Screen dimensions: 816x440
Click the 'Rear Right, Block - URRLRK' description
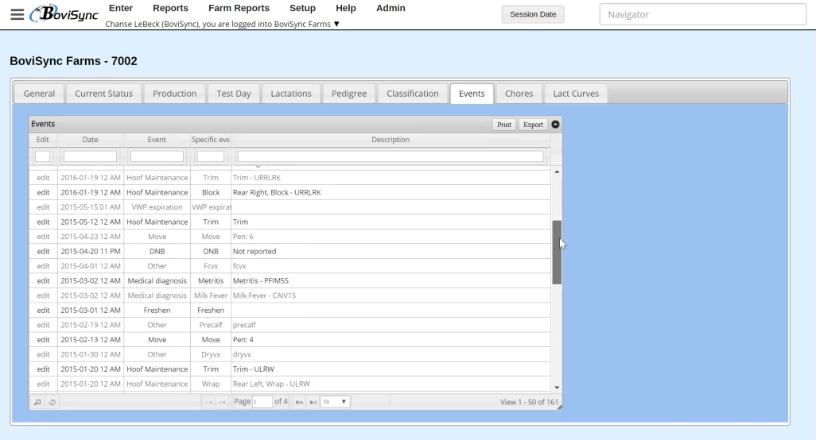point(277,192)
